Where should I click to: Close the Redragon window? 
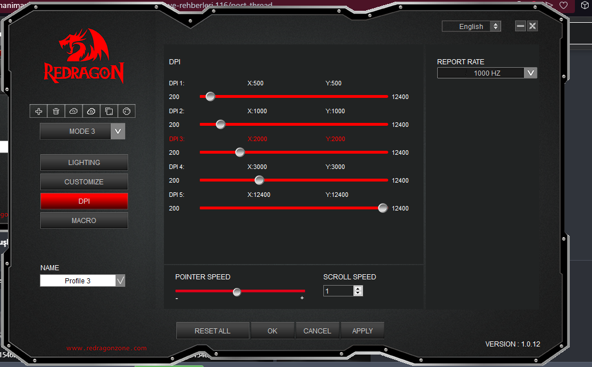click(532, 26)
